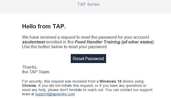Click the bold studenttest account name
The image size is (171, 98).
pos(34,42)
